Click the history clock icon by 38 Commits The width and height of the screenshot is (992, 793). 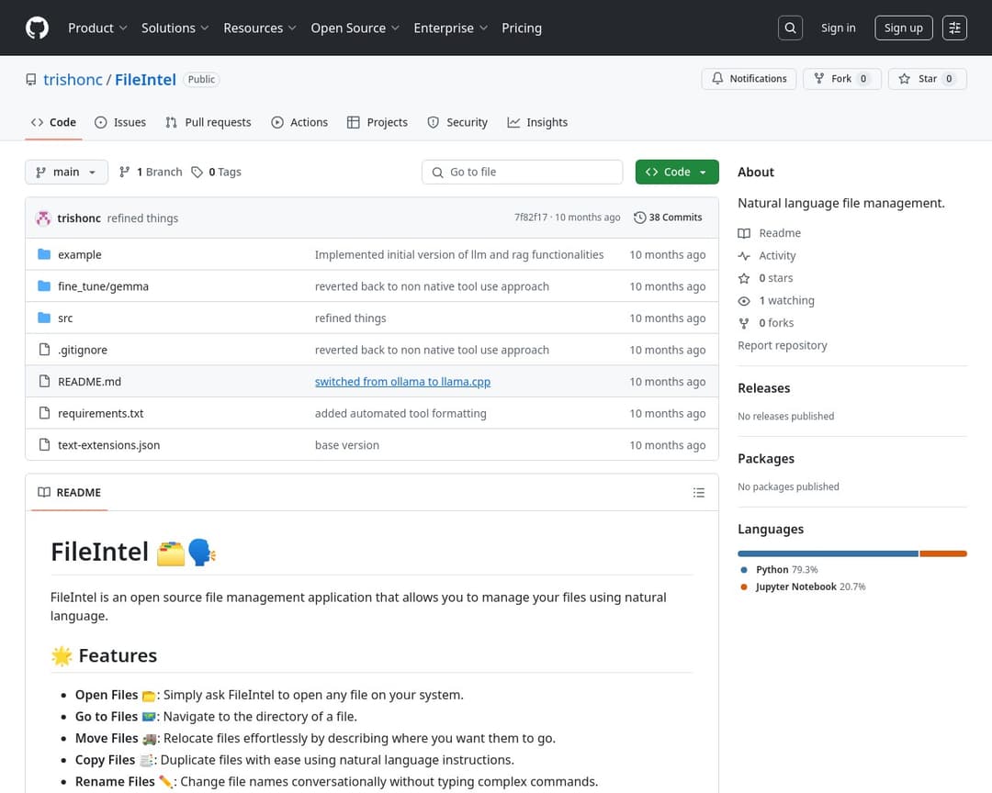pos(639,218)
